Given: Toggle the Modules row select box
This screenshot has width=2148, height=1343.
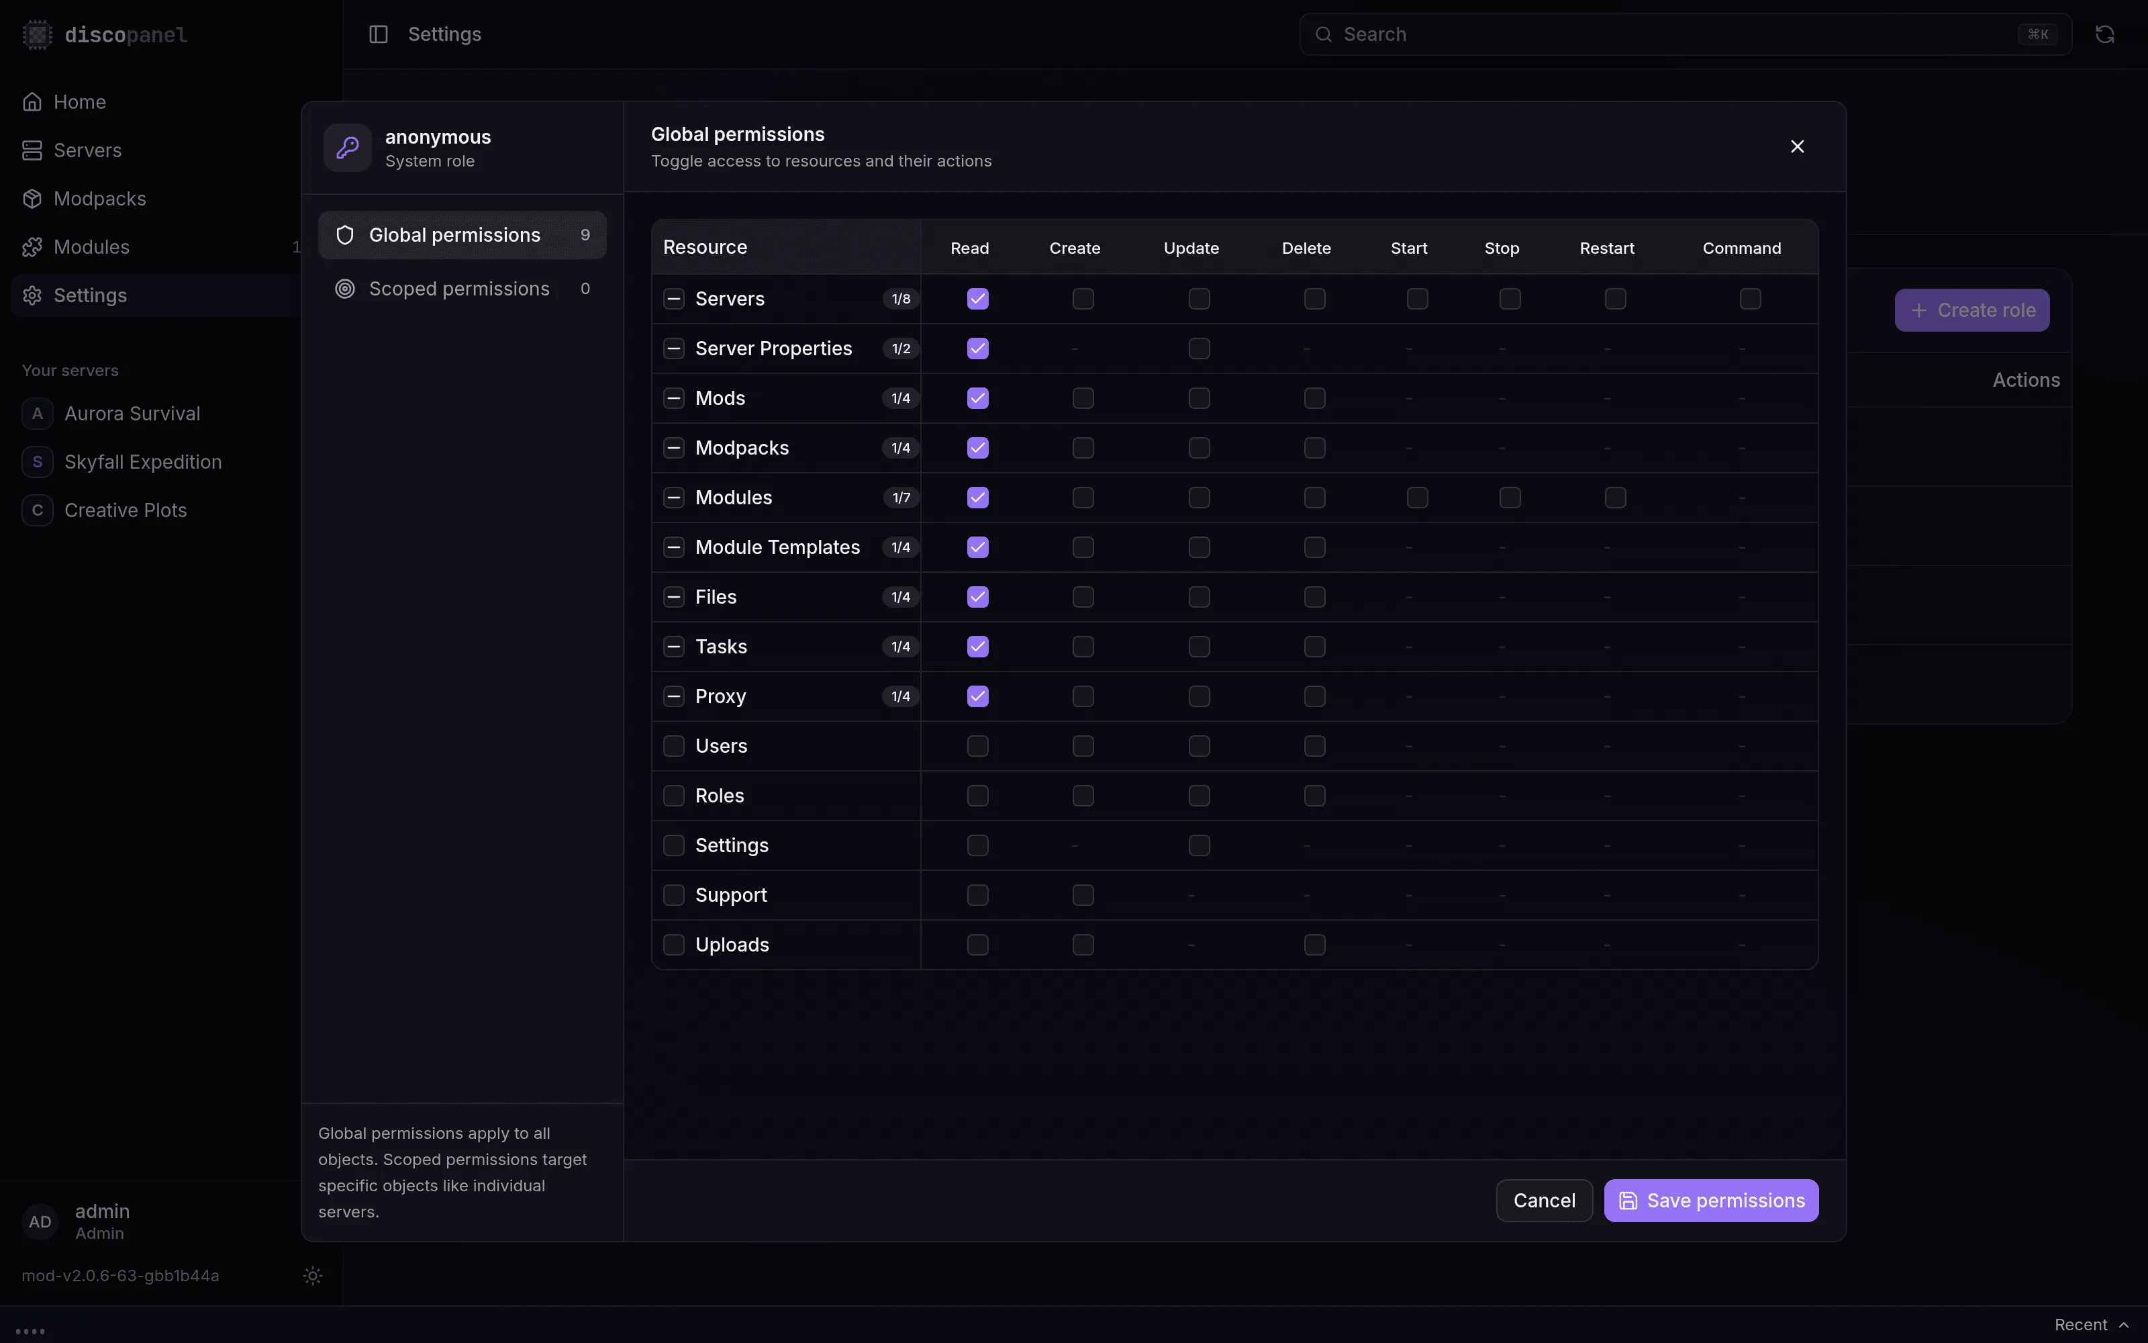Looking at the screenshot, I should 674,498.
